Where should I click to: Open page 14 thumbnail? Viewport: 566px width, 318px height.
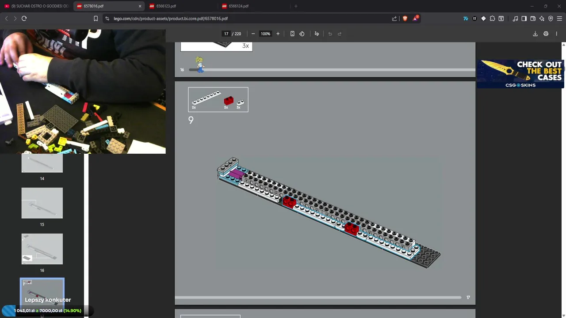coord(42,163)
